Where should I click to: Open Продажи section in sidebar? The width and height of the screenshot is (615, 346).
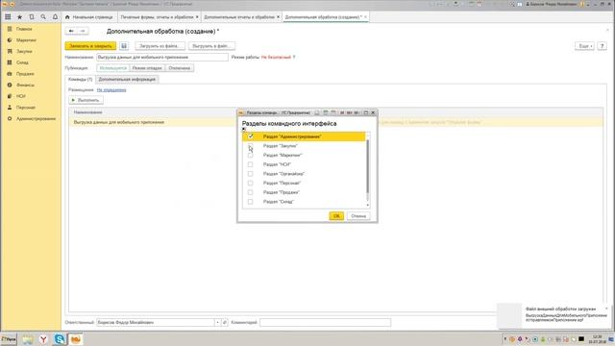[x=25, y=74]
